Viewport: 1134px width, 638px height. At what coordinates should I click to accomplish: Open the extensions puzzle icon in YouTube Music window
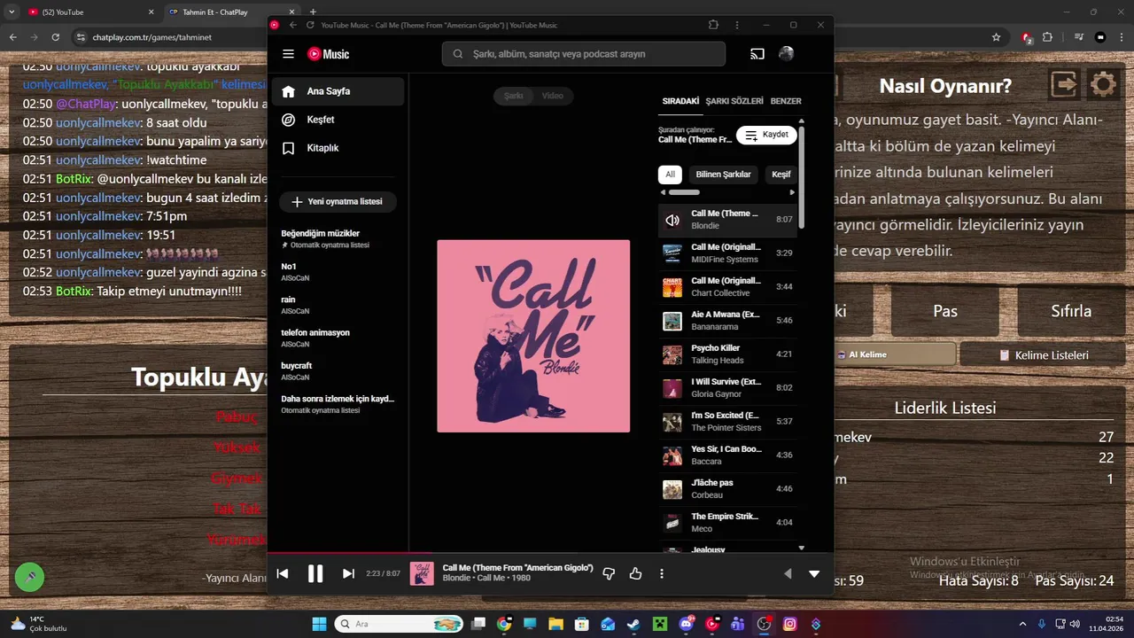point(713,25)
